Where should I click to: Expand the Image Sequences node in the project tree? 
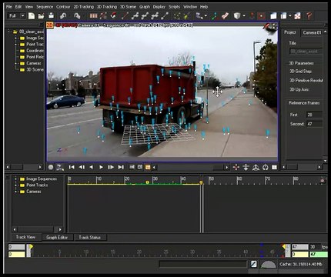(15, 38)
